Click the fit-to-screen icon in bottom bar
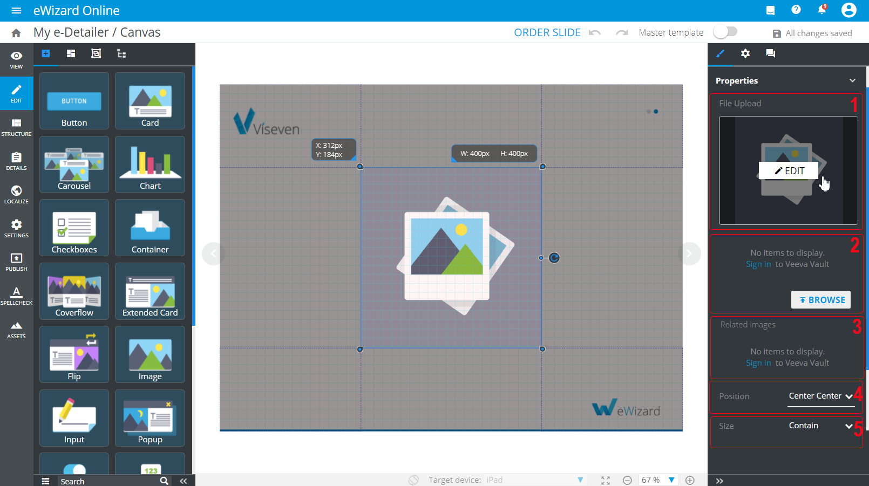Viewport: 869px width, 486px height. [x=606, y=480]
